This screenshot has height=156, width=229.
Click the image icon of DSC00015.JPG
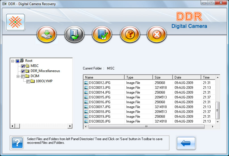tap(86, 97)
